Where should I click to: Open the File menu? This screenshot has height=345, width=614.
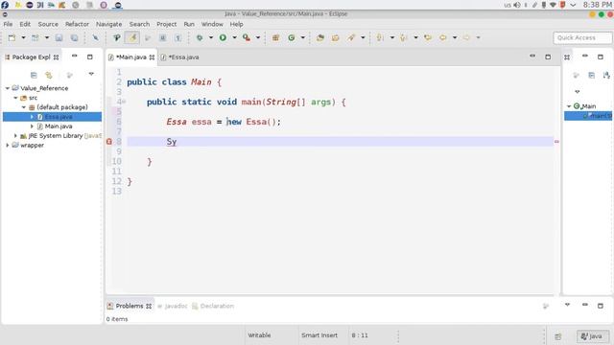pyautogui.click(x=8, y=24)
